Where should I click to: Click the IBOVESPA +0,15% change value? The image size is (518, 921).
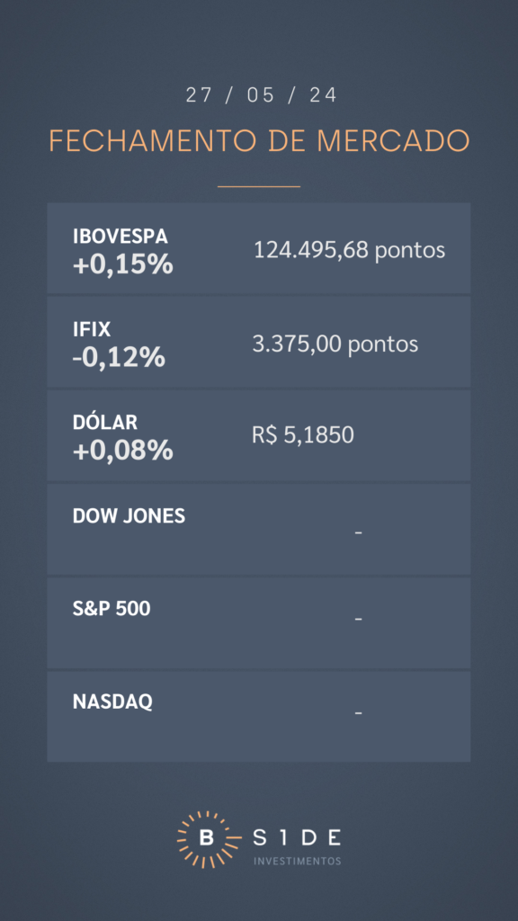click(x=122, y=265)
